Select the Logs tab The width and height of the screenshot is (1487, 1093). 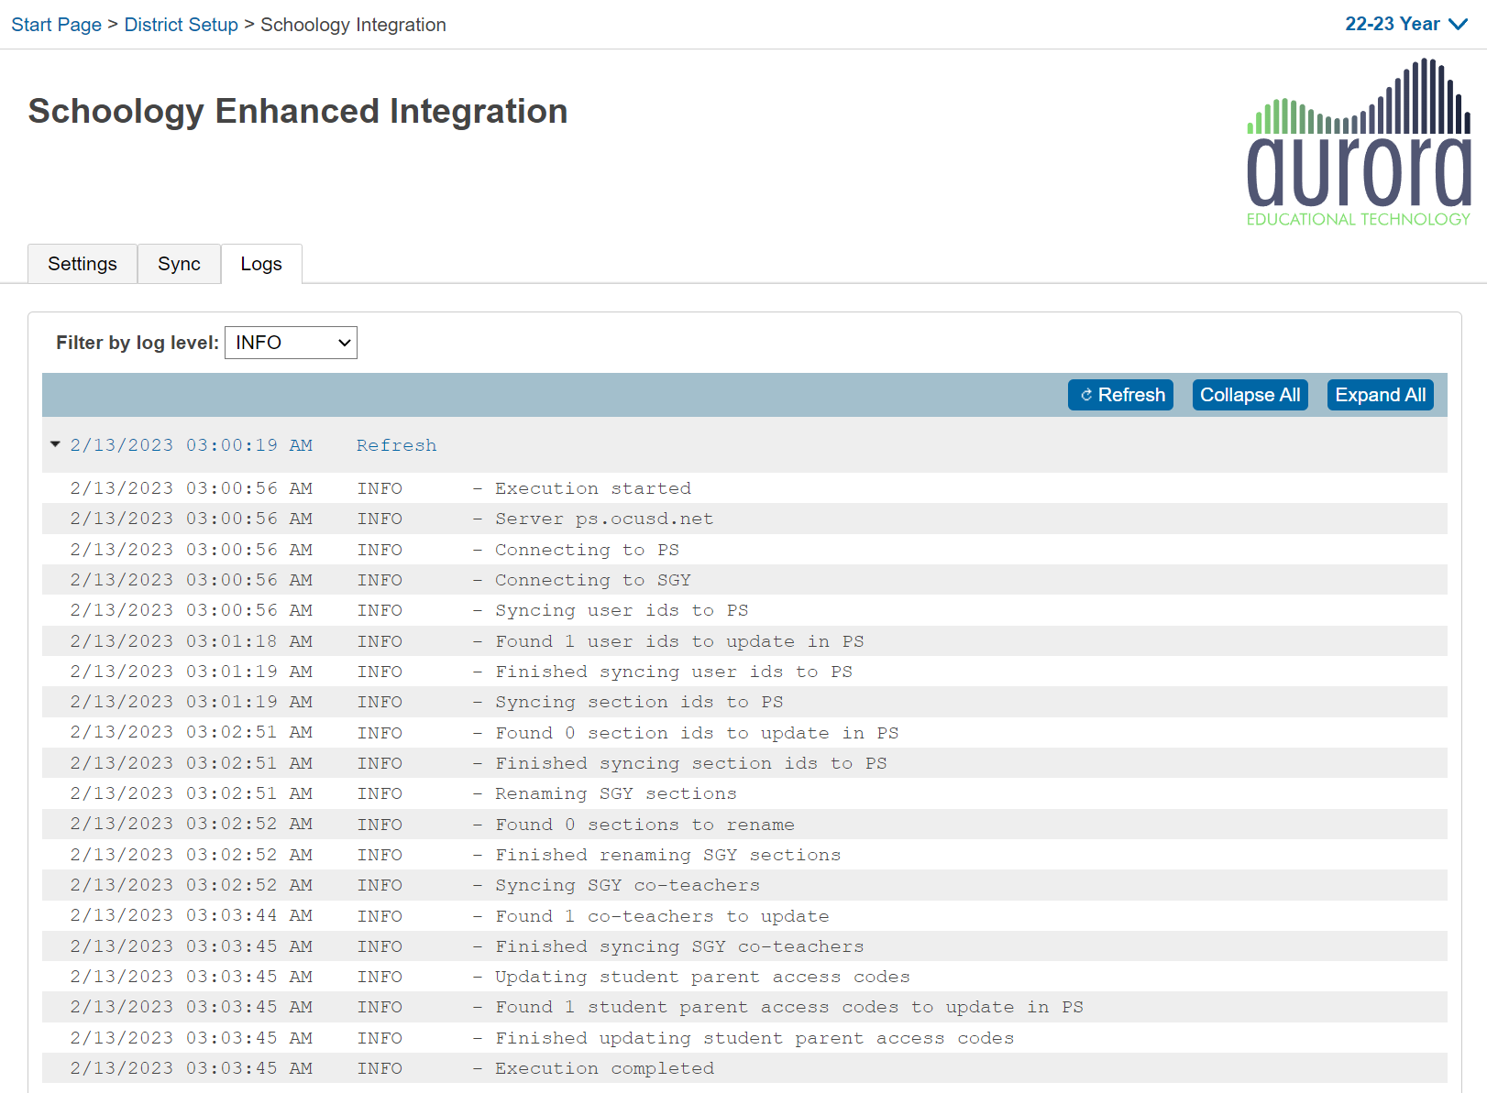[x=261, y=264]
